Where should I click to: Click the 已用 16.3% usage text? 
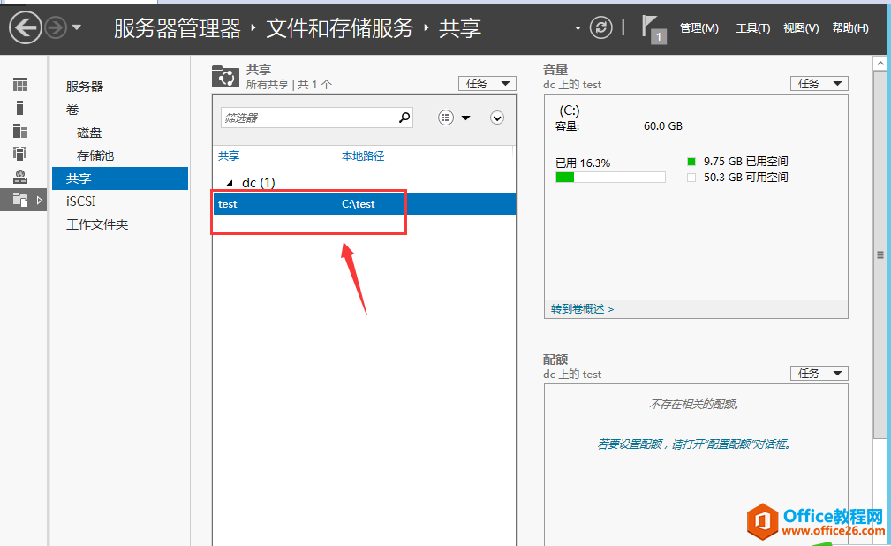point(583,163)
